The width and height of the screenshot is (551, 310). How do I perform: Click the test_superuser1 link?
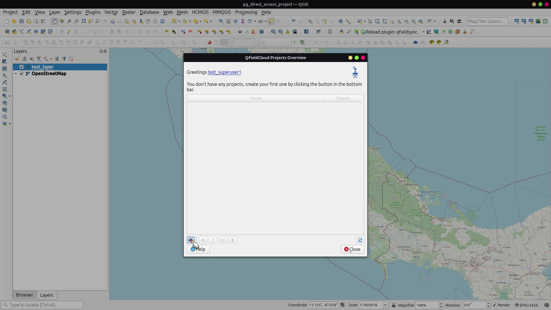[x=224, y=72]
